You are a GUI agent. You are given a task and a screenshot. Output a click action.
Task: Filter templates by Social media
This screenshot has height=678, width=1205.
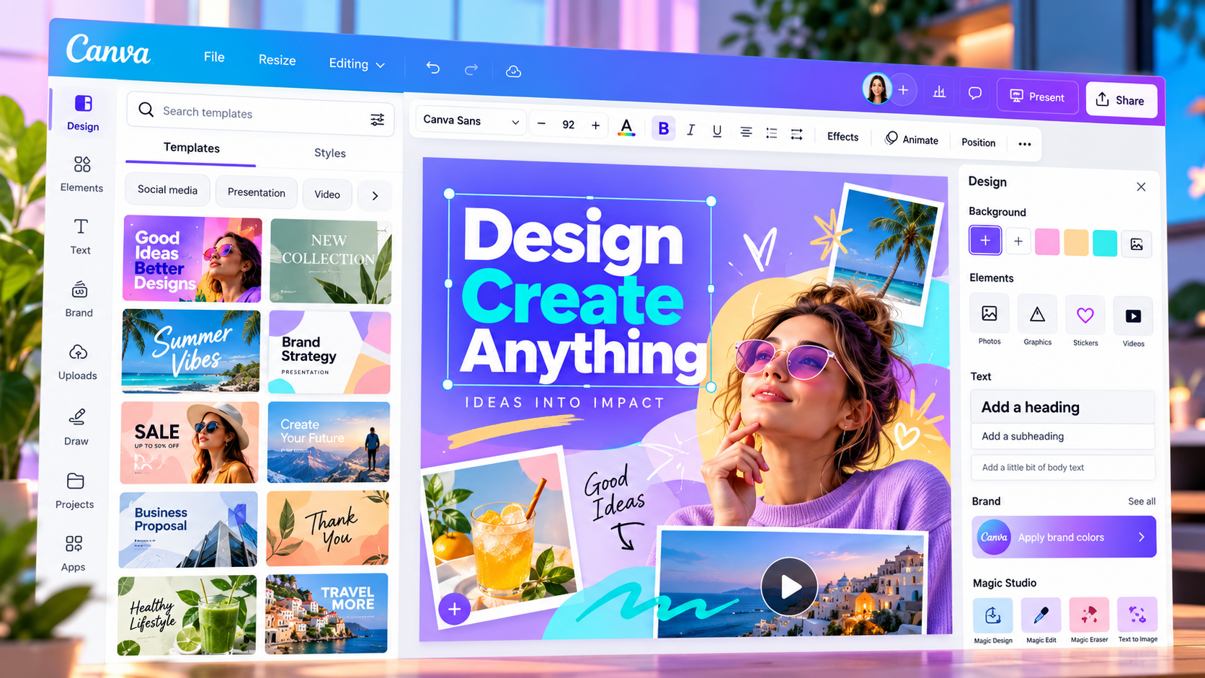point(167,189)
